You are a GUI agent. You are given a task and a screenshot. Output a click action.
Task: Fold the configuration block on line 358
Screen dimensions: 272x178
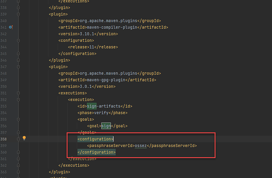(x=18, y=139)
